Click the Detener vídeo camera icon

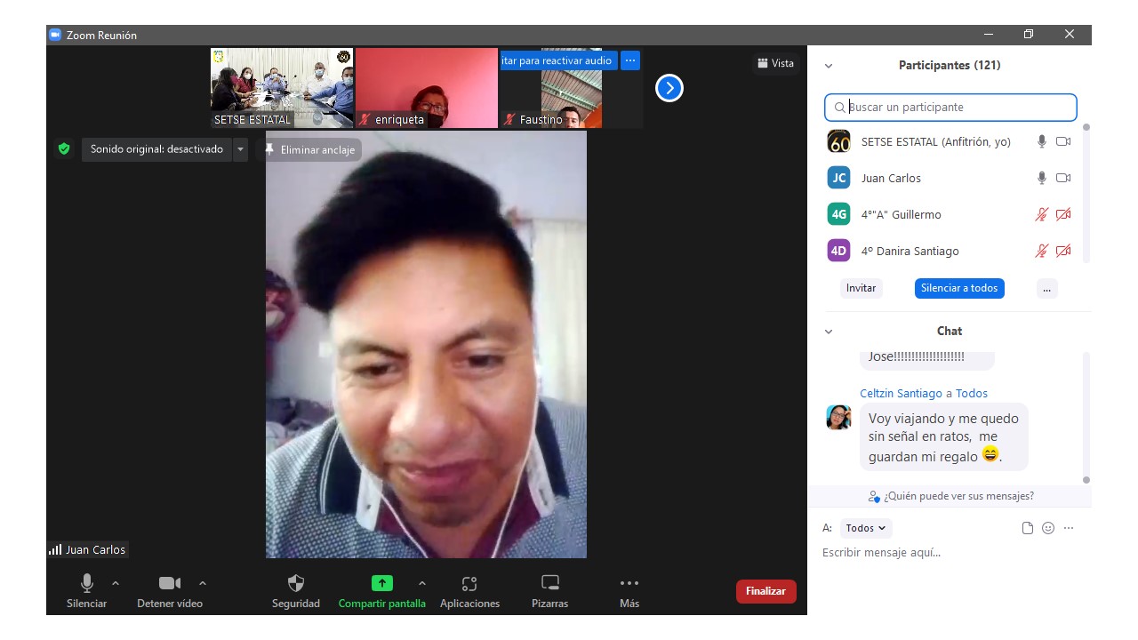pos(170,583)
